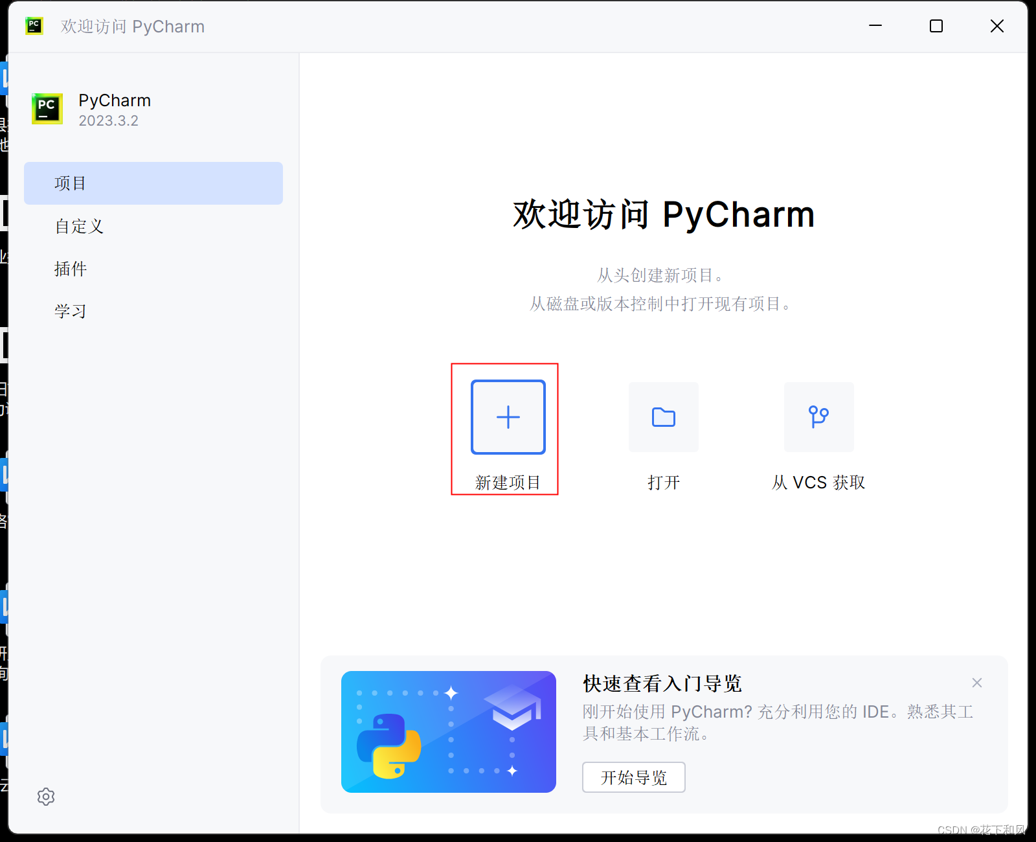Click the 从 VCS 获取 label
This screenshot has height=842, width=1036.
818,483
